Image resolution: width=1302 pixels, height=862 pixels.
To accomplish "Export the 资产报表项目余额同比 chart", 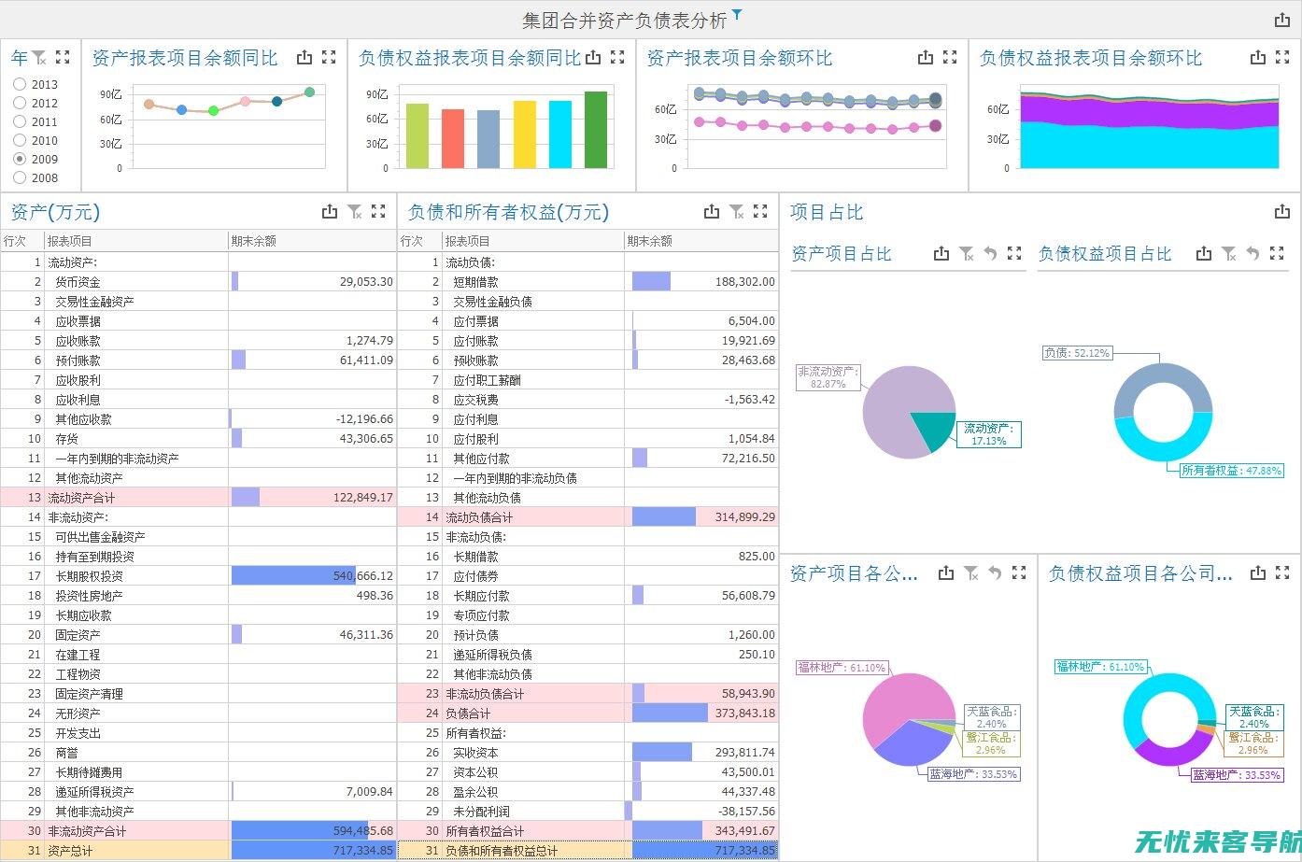I will coord(304,57).
